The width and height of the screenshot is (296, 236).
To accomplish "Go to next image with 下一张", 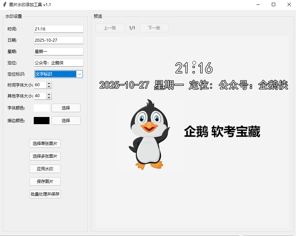I will pyautogui.click(x=154, y=28).
